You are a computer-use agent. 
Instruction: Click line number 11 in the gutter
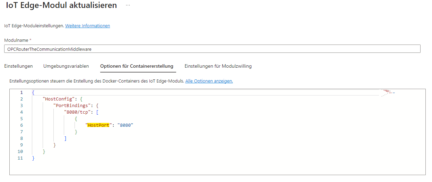point(20,158)
